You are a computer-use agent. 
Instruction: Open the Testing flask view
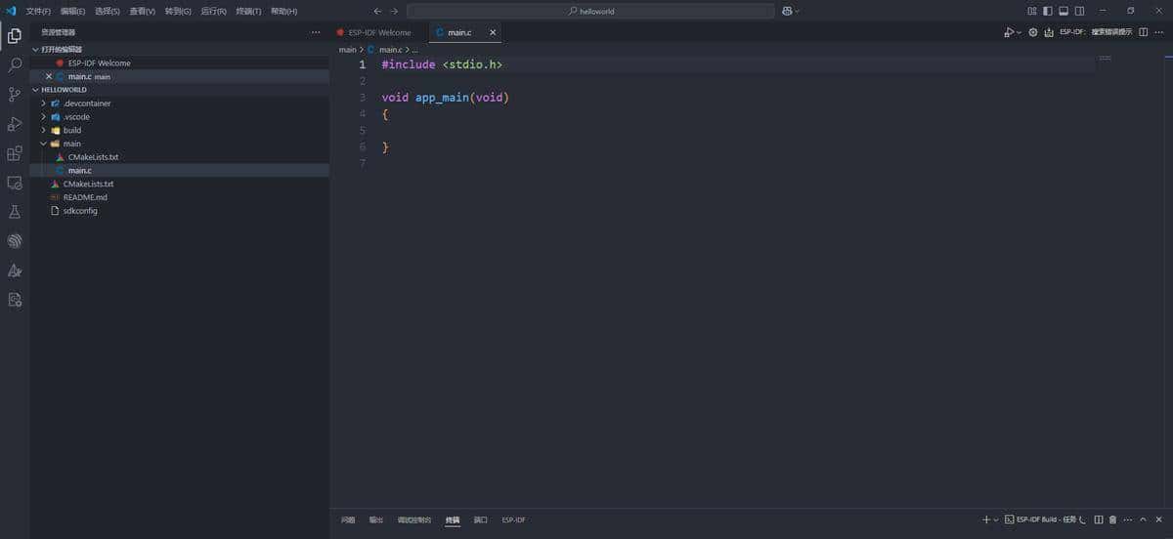coord(15,212)
